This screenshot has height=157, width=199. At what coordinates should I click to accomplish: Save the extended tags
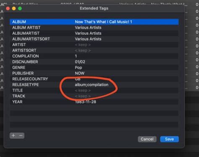[x=169, y=139]
